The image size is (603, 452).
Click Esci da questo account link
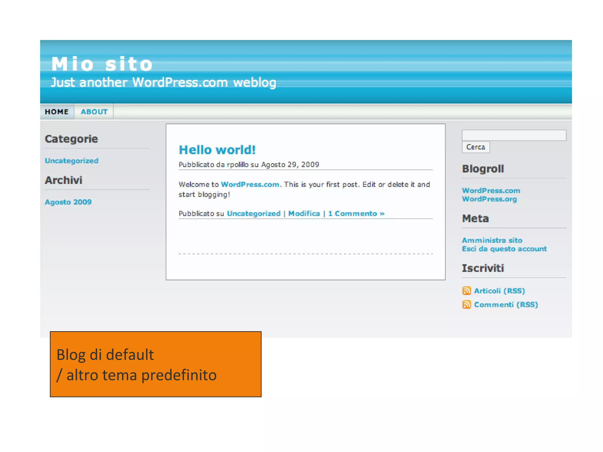coord(504,249)
